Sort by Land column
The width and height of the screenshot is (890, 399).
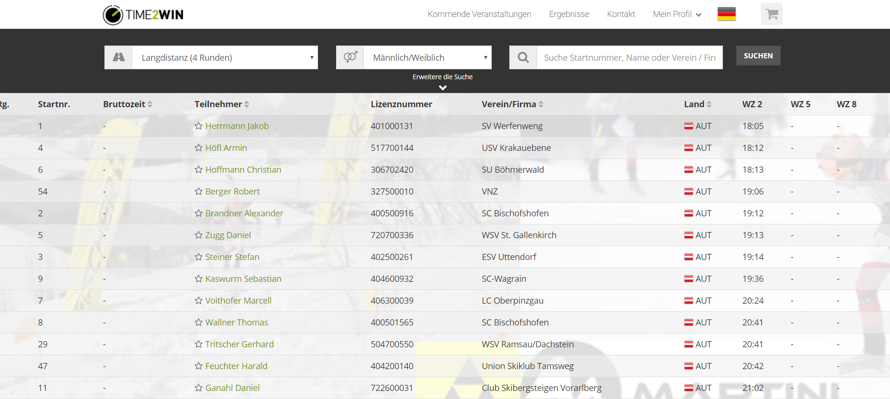698,104
